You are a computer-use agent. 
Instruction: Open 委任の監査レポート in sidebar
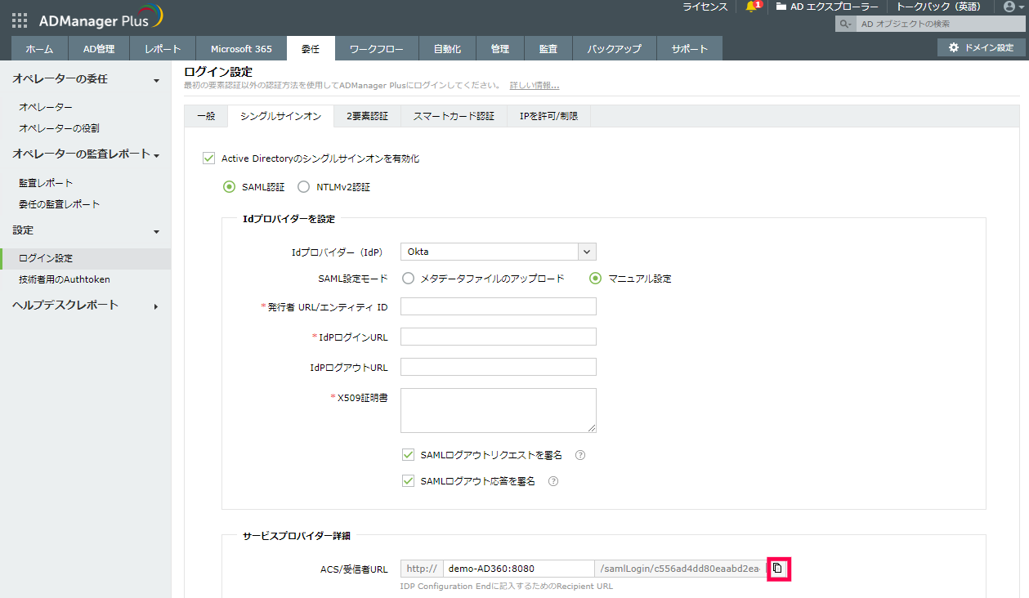[x=60, y=204]
